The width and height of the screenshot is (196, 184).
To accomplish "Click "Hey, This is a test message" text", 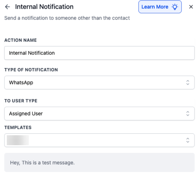I will [42, 163].
